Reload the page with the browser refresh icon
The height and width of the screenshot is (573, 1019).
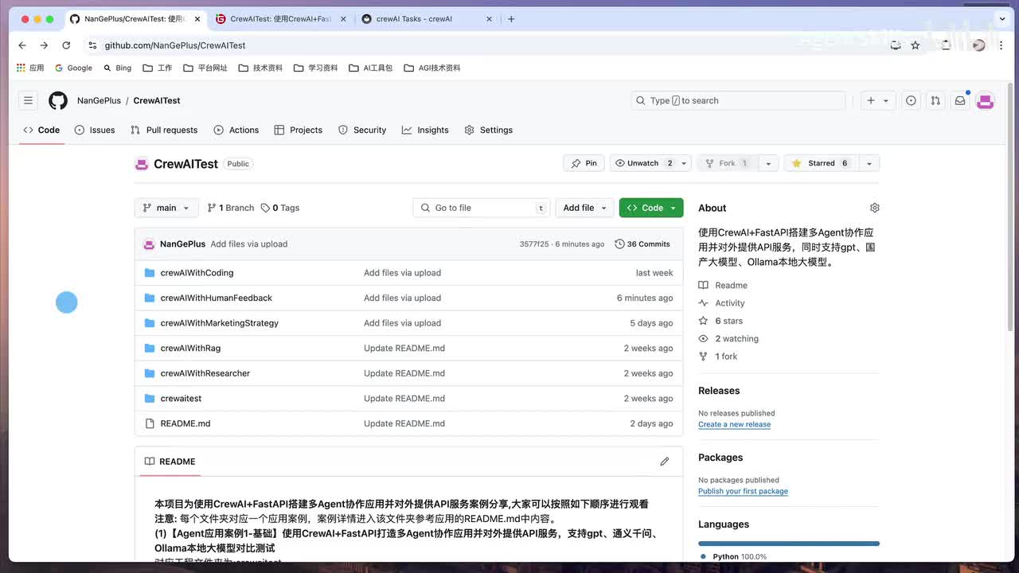(66, 45)
